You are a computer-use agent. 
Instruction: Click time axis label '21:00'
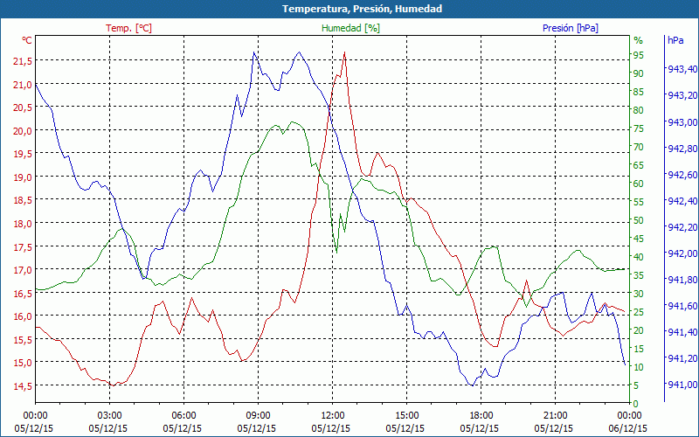555,416
